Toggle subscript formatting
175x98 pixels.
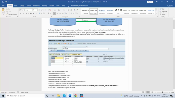coord(33,13)
